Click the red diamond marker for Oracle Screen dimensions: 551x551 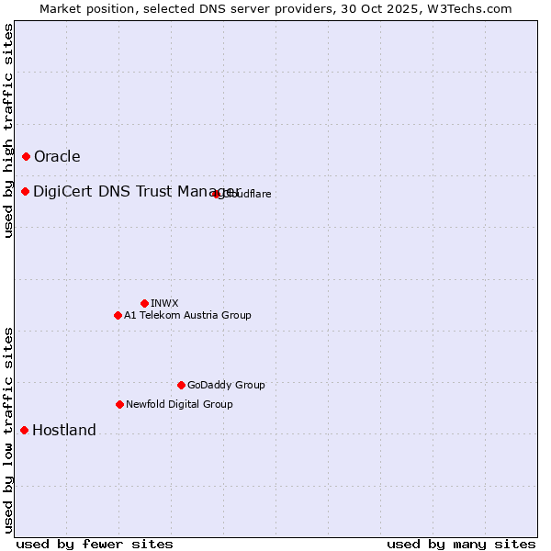tap(26, 157)
